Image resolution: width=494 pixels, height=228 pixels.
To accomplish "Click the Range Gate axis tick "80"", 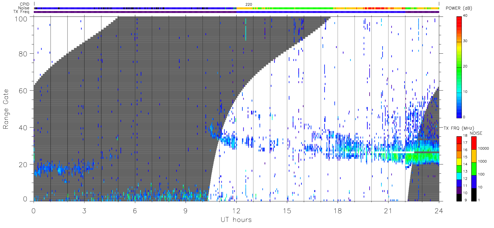I will pyautogui.click(x=23, y=54).
